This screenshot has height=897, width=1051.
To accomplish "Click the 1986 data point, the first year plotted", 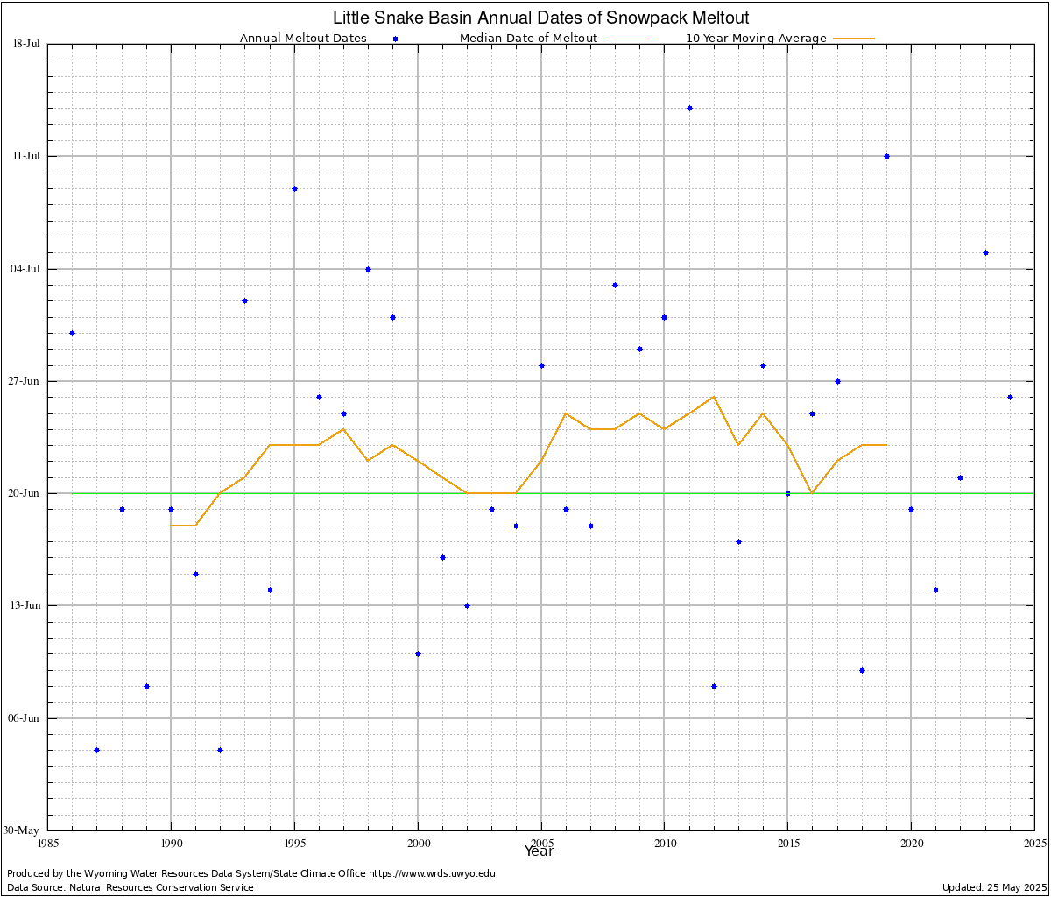I will coord(72,333).
